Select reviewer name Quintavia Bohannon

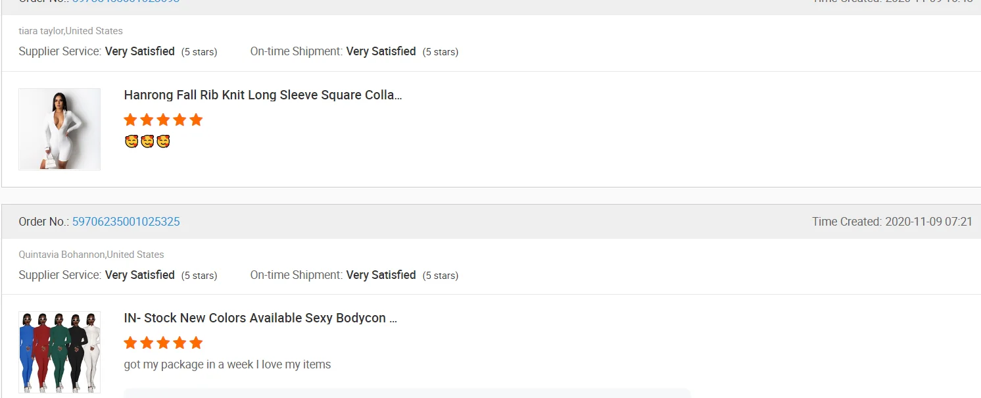coord(61,255)
